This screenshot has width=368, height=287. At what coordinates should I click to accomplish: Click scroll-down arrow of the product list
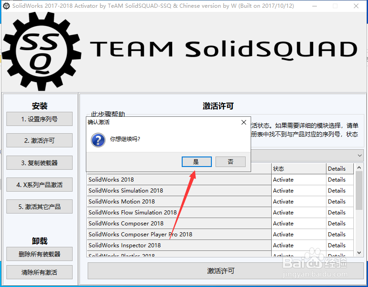click(x=359, y=253)
